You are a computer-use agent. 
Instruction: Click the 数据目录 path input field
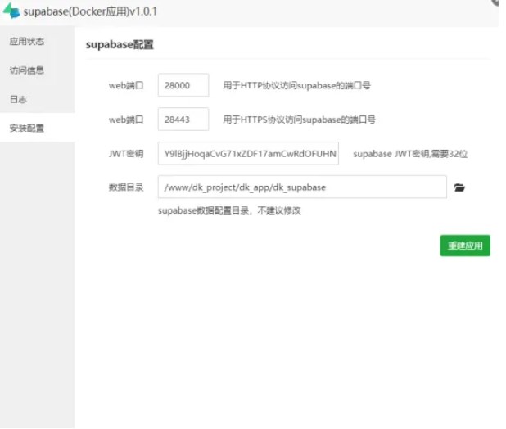pyautogui.click(x=302, y=187)
